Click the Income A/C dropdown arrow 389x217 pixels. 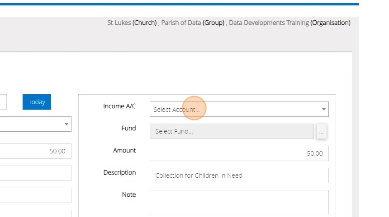pyautogui.click(x=323, y=109)
